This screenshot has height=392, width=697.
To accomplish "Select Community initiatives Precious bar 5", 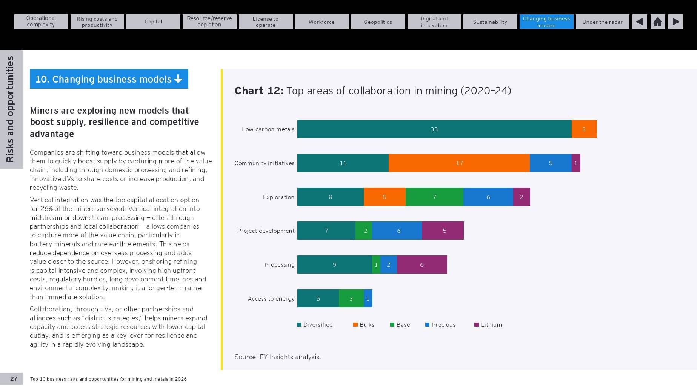I will click(x=551, y=163).
